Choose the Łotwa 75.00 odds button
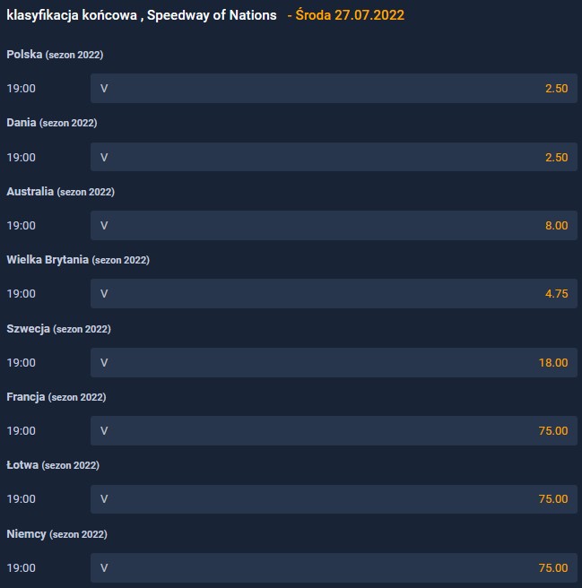 click(x=334, y=498)
